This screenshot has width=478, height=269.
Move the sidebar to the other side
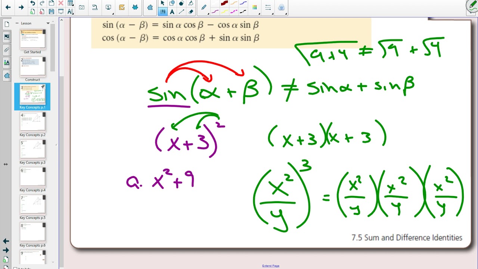click(x=6, y=164)
